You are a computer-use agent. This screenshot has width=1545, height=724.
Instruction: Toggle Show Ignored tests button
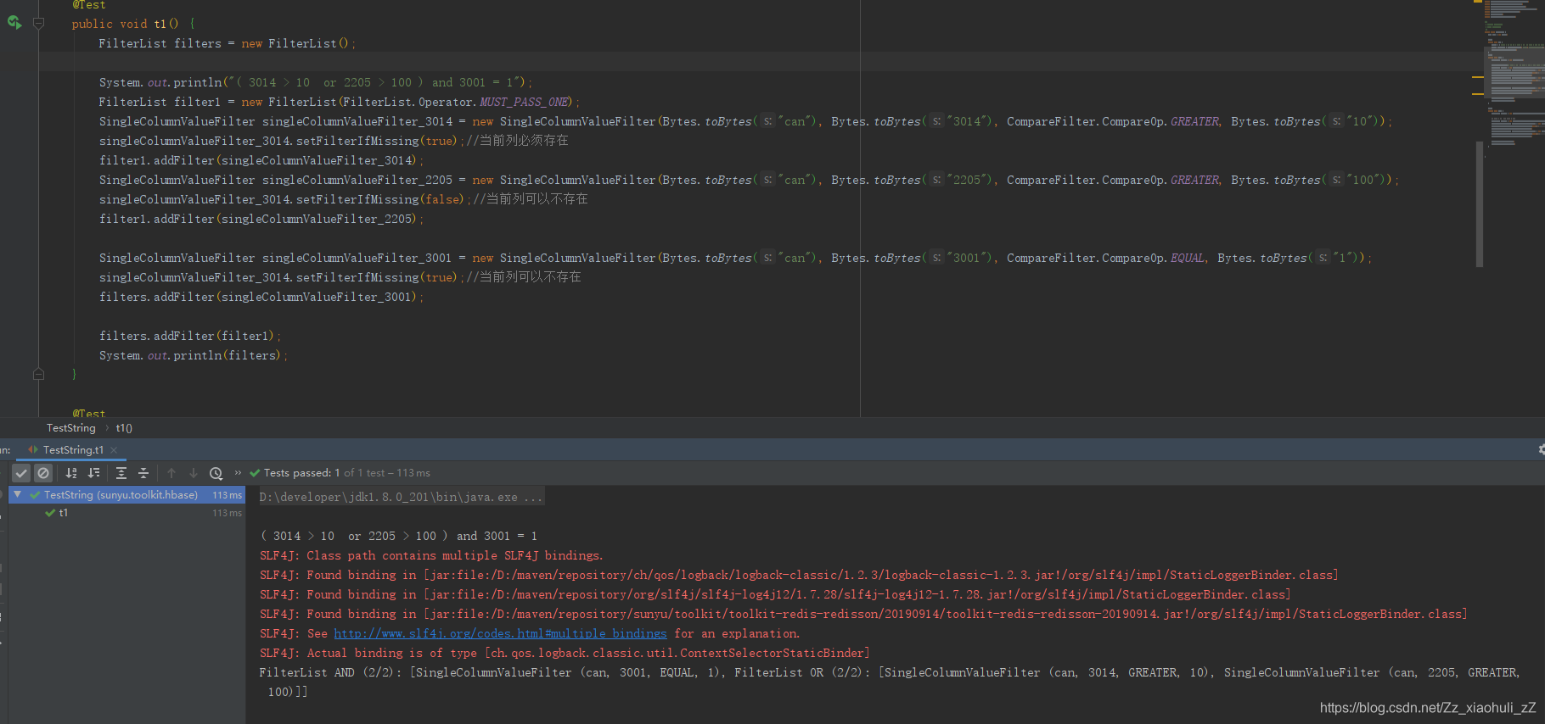point(43,473)
